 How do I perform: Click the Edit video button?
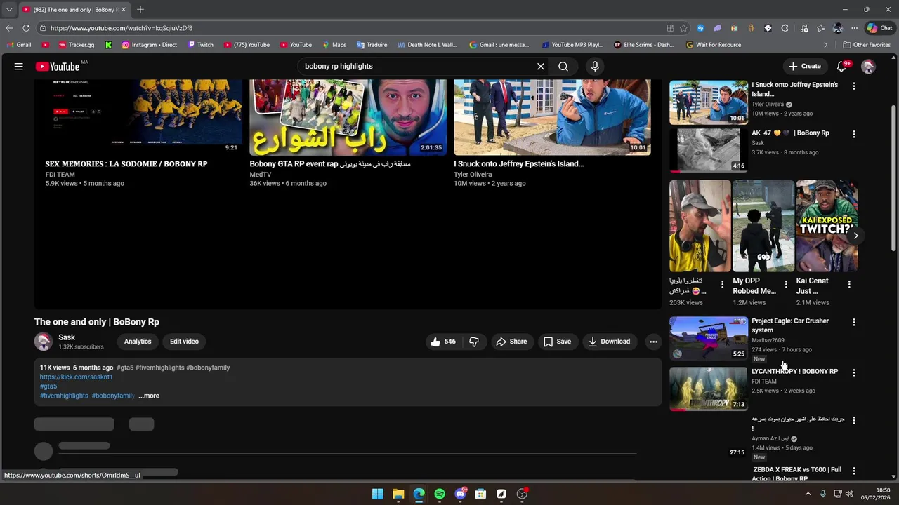[x=184, y=342]
